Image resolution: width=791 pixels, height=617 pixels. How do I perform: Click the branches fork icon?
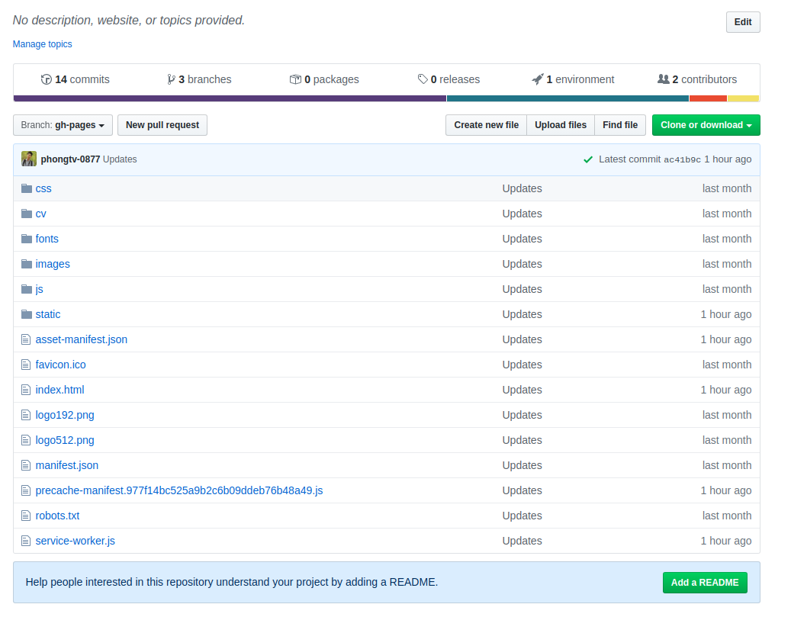coord(171,79)
